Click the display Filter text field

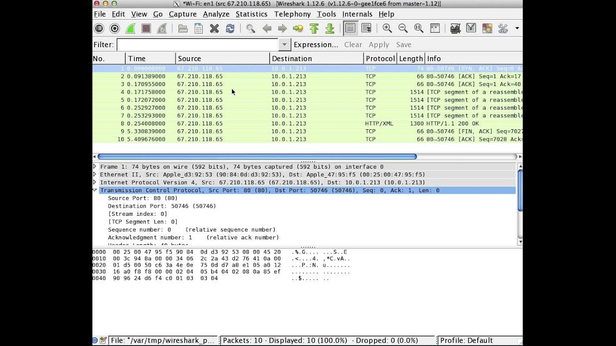[x=197, y=45]
